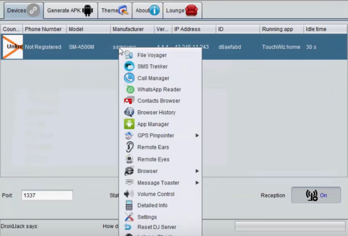The width and height of the screenshot is (348, 236).
Task: Open Settings from context menu
Action: click(160, 217)
